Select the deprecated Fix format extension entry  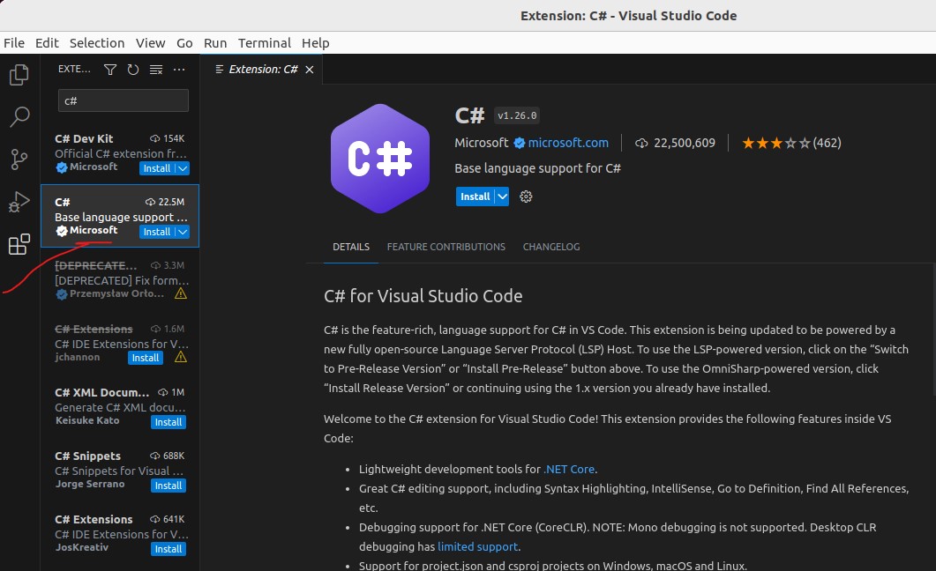[x=120, y=279]
